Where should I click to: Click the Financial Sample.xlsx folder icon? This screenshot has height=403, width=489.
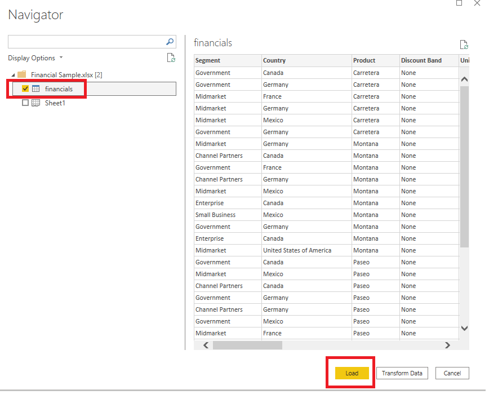click(22, 75)
